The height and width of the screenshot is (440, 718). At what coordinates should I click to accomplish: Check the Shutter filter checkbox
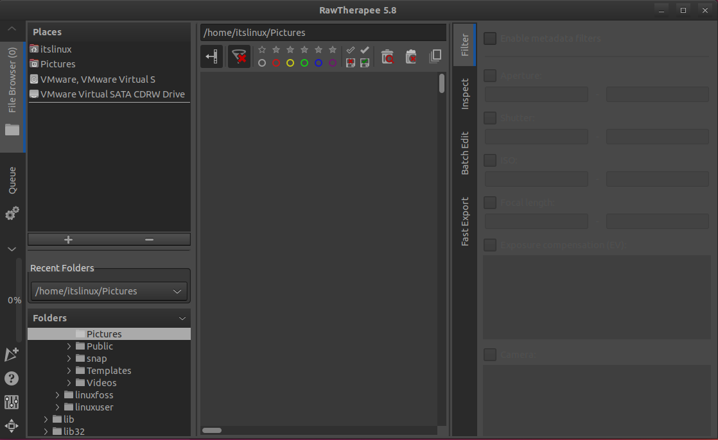pyautogui.click(x=490, y=118)
